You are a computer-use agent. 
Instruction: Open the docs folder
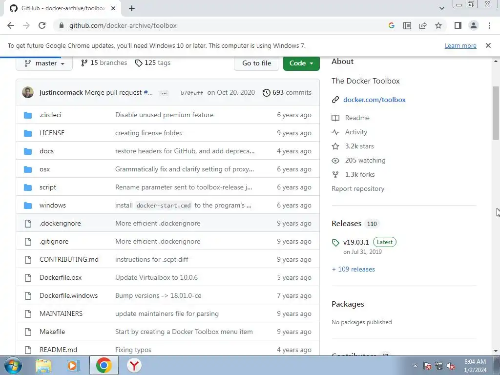[46, 151]
